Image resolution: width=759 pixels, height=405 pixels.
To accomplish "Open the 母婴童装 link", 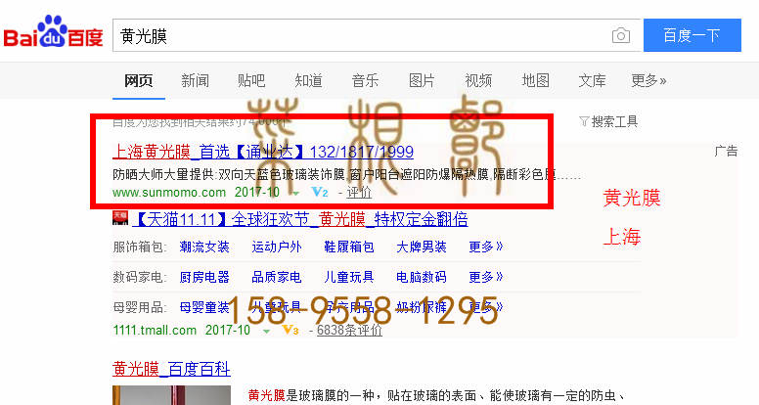I will click(204, 307).
